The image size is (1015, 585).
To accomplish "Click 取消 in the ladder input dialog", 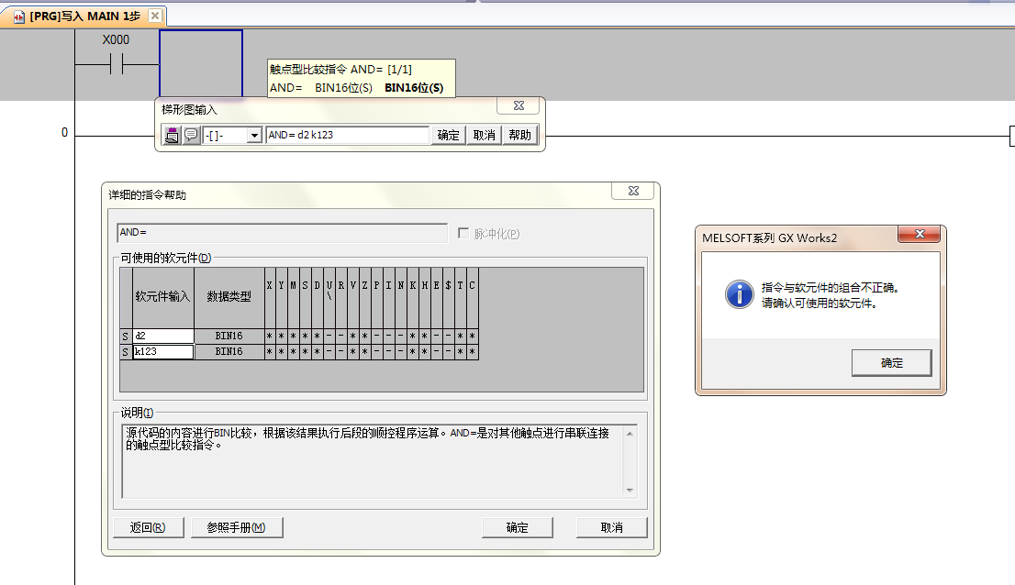I will point(484,136).
